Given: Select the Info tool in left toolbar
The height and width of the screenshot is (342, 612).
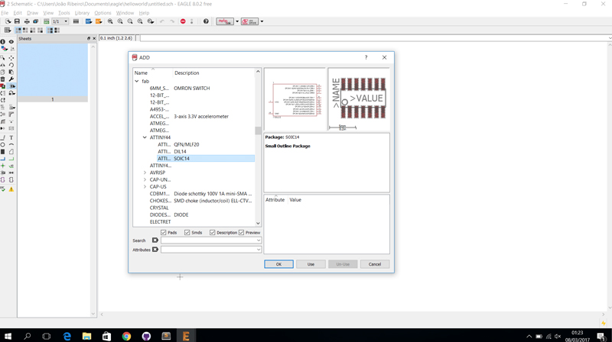Looking at the screenshot, I should coord(3,42).
